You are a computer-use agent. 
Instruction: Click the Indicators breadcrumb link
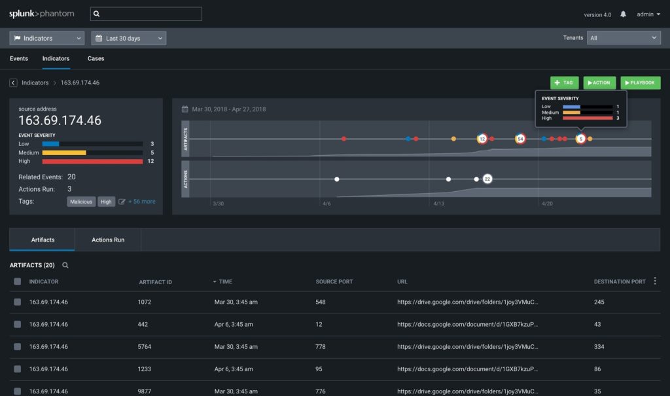pyautogui.click(x=35, y=82)
